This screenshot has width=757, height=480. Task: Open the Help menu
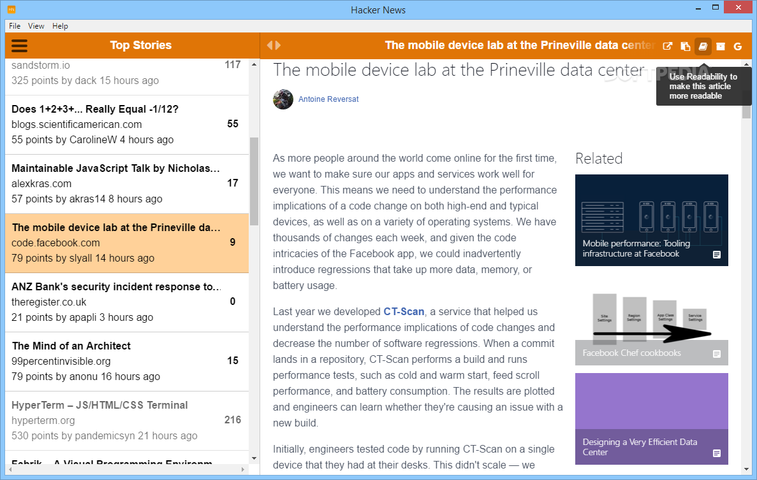60,26
